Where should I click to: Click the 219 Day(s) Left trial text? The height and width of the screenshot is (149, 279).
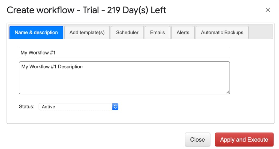(137, 10)
